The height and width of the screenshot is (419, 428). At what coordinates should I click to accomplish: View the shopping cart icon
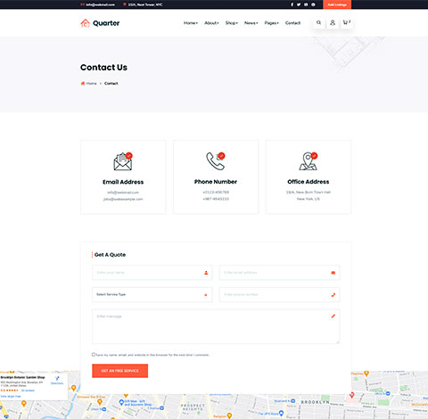click(x=347, y=22)
